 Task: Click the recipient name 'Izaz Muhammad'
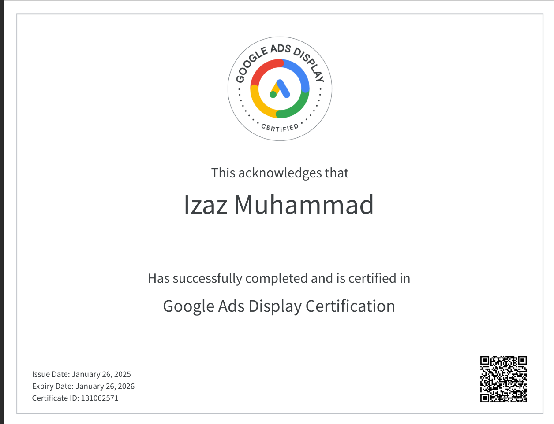[279, 205]
